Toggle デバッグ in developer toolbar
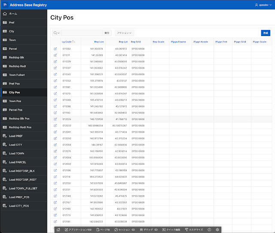The height and width of the screenshot is (233, 275). (x=149, y=230)
